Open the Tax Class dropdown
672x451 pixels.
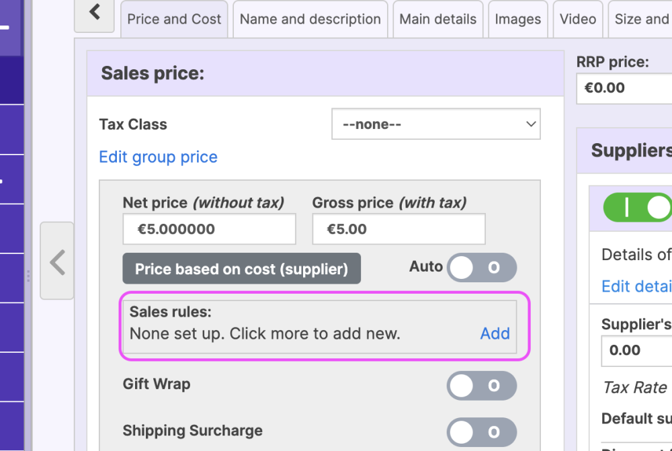[436, 124]
